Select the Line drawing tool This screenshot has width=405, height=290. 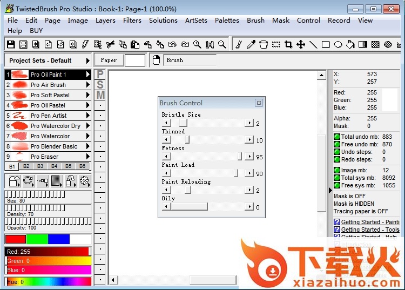[x=313, y=44]
